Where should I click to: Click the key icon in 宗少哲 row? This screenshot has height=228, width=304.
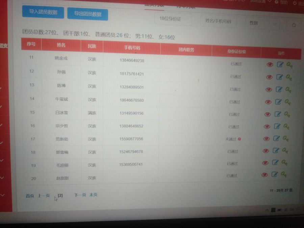coord(286,127)
